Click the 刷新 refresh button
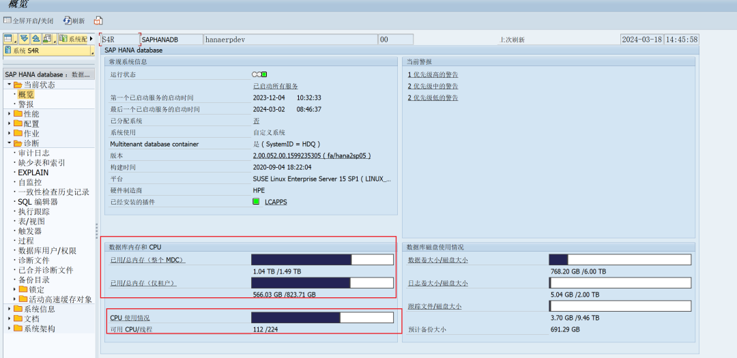 [74, 20]
